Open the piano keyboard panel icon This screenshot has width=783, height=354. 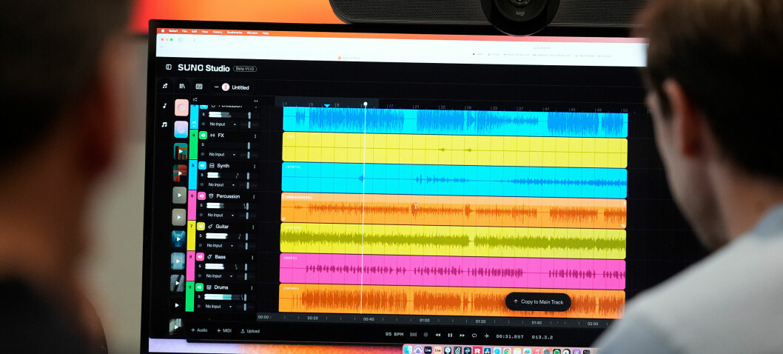pos(199,87)
